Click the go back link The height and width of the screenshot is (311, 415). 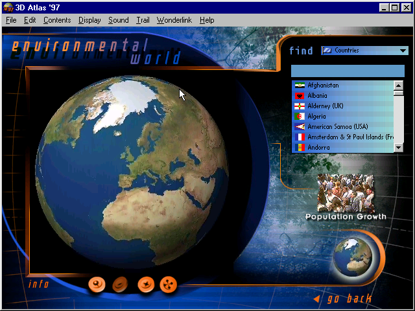(x=350, y=299)
